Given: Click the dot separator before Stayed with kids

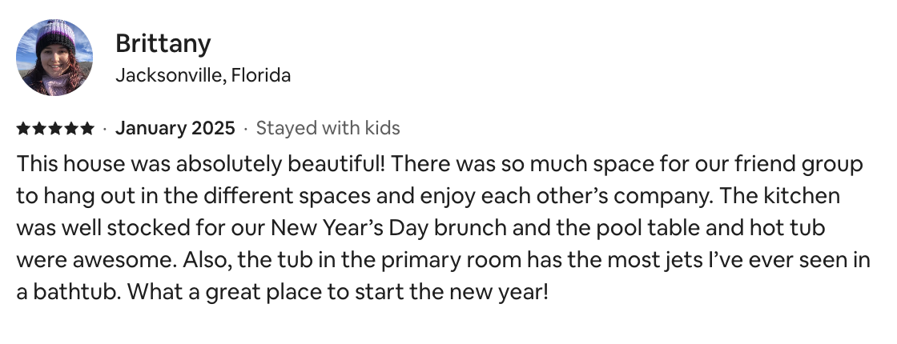Looking at the screenshot, I should (x=245, y=129).
